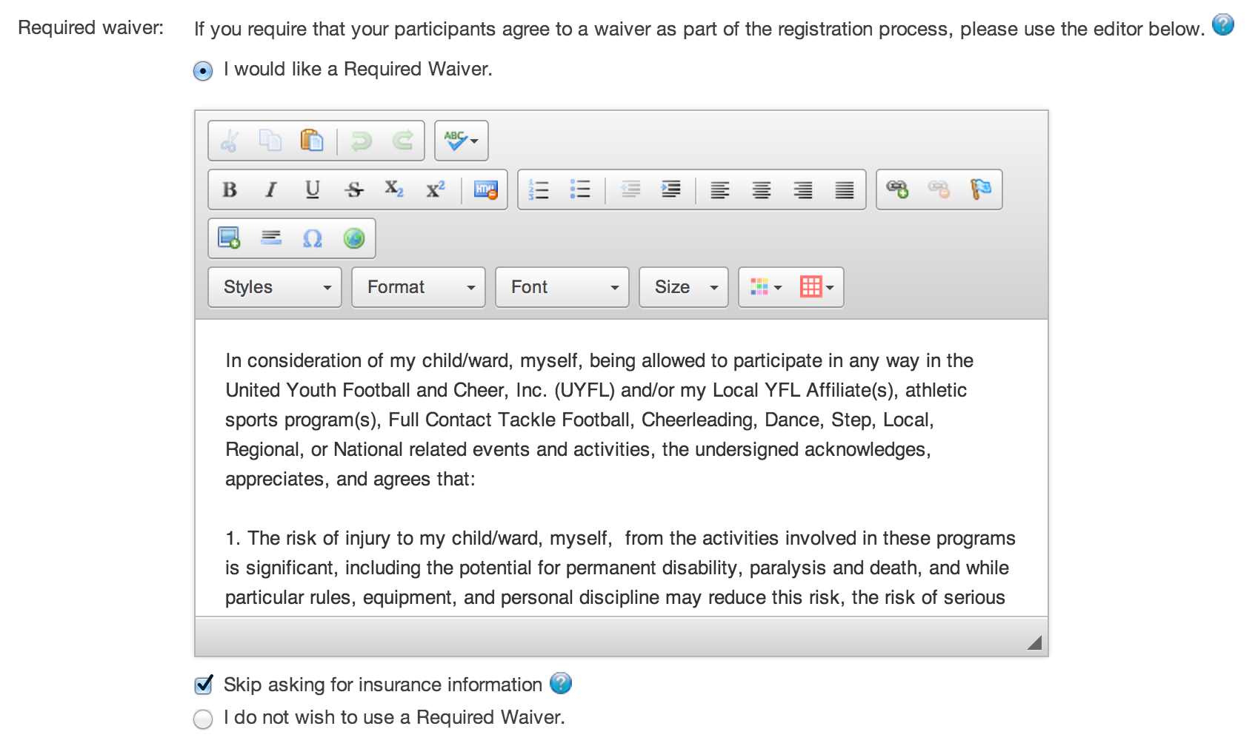This screenshot has height=746, width=1255.
Task: Open the spell check ABC dropdown
Action: pos(462,141)
